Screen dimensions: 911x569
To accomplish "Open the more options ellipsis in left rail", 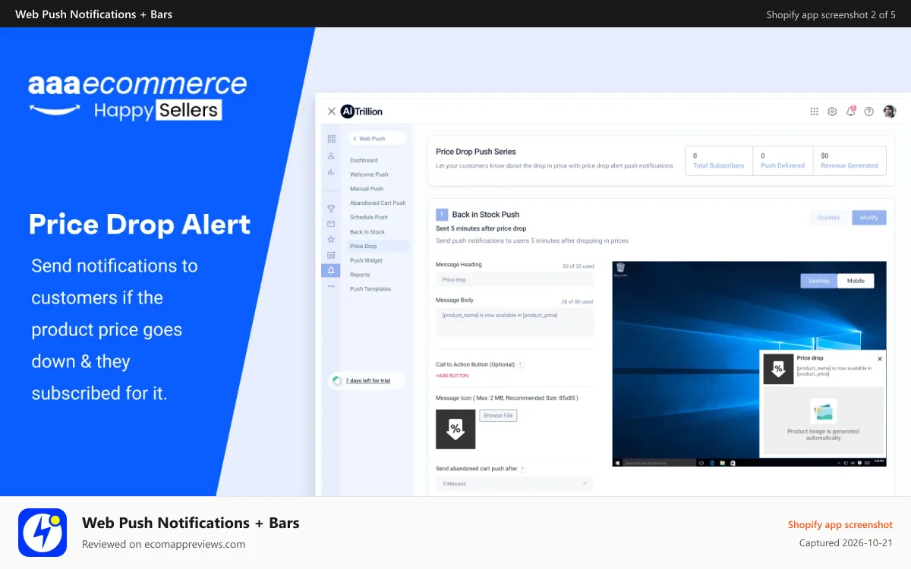I will pos(331,286).
